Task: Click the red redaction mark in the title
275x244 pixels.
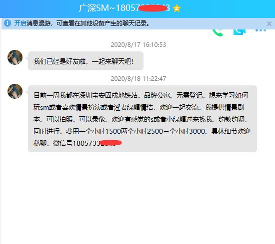Action: coord(152,8)
